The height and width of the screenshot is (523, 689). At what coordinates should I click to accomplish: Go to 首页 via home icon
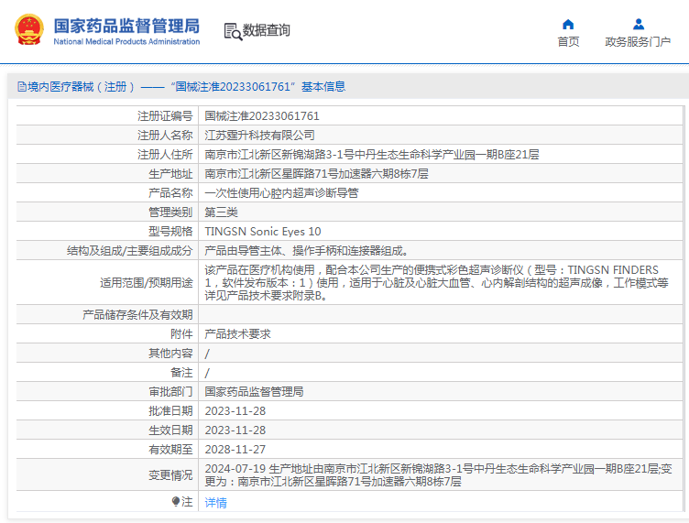pos(568,24)
